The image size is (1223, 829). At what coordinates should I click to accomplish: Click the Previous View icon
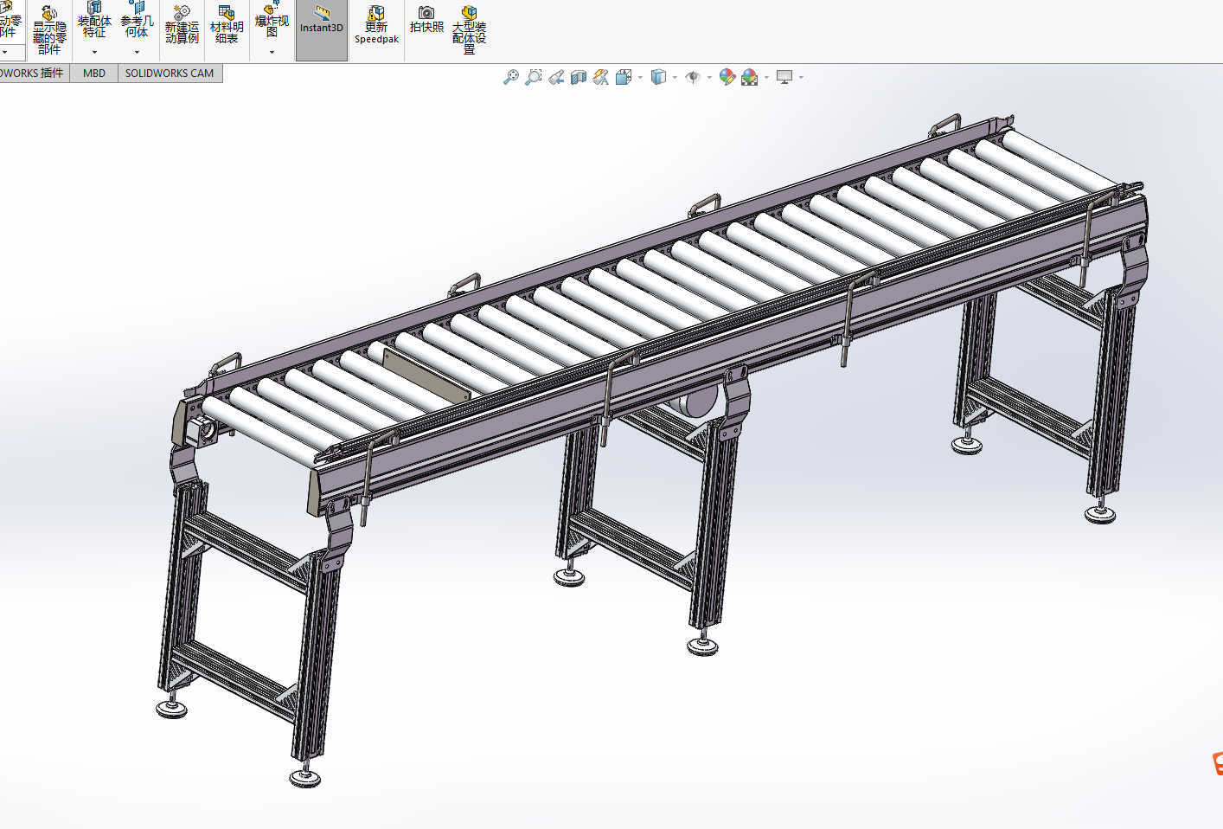pyautogui.click(x=556, y=77)
